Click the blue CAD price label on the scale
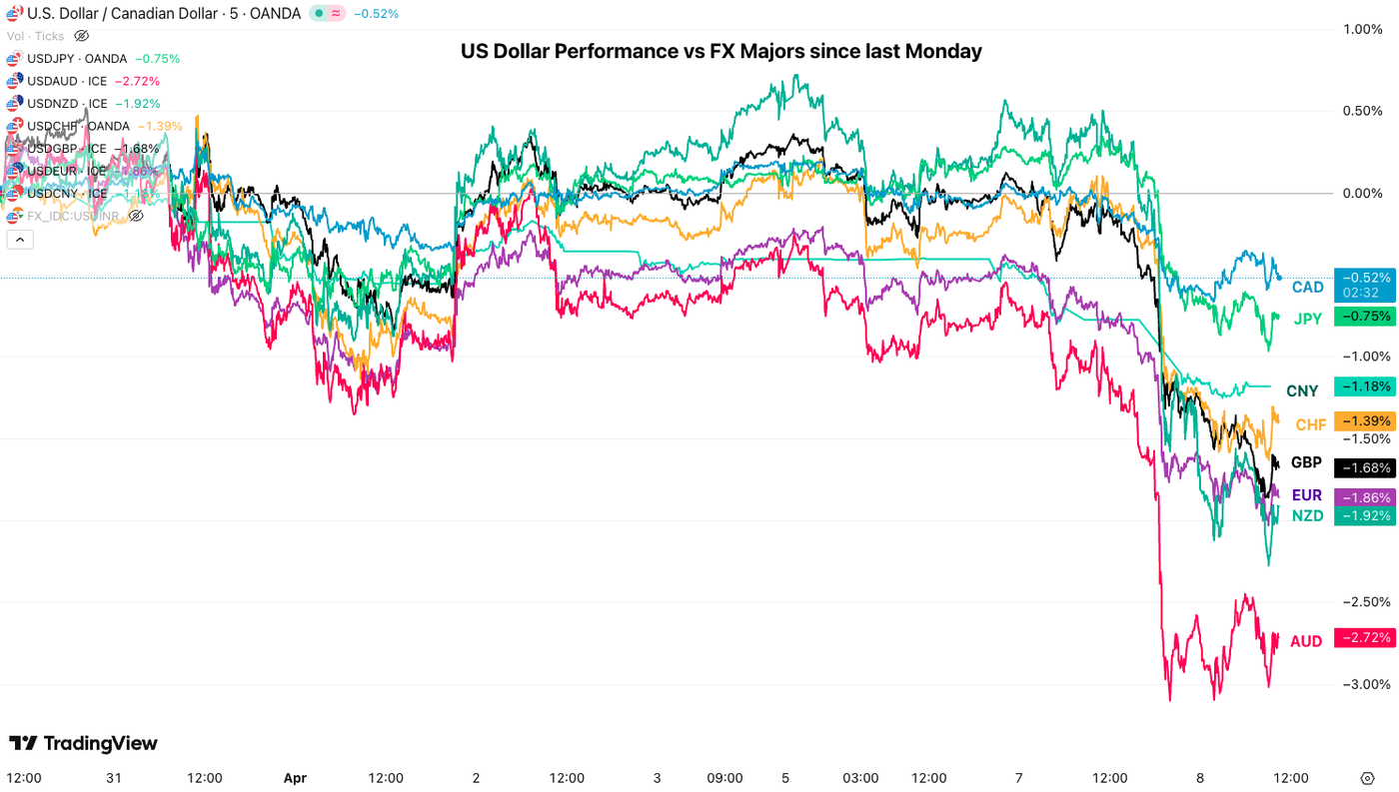Viewport: 1399px width, 792px height. [1364, 285]
